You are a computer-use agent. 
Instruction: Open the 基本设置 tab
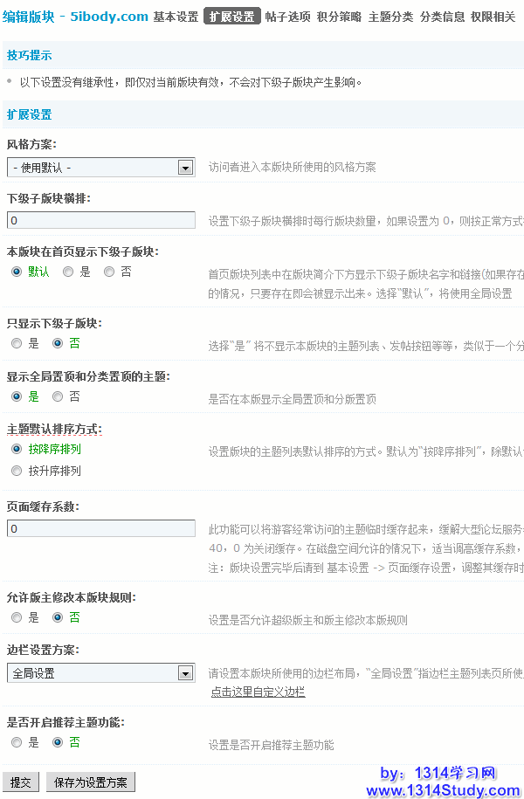176,17
